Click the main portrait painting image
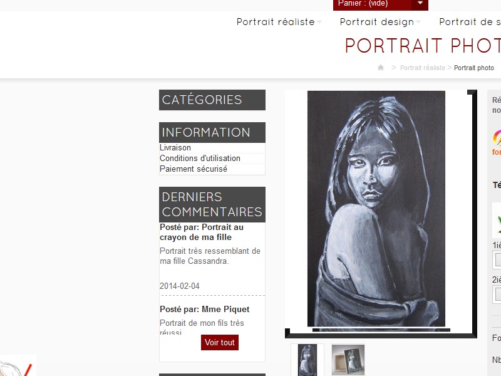The image size is (501, 376). click(376, 209)
